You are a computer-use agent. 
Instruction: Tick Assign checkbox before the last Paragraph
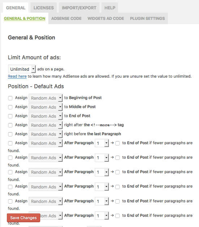pyautogui.click(x=10, y=134)
